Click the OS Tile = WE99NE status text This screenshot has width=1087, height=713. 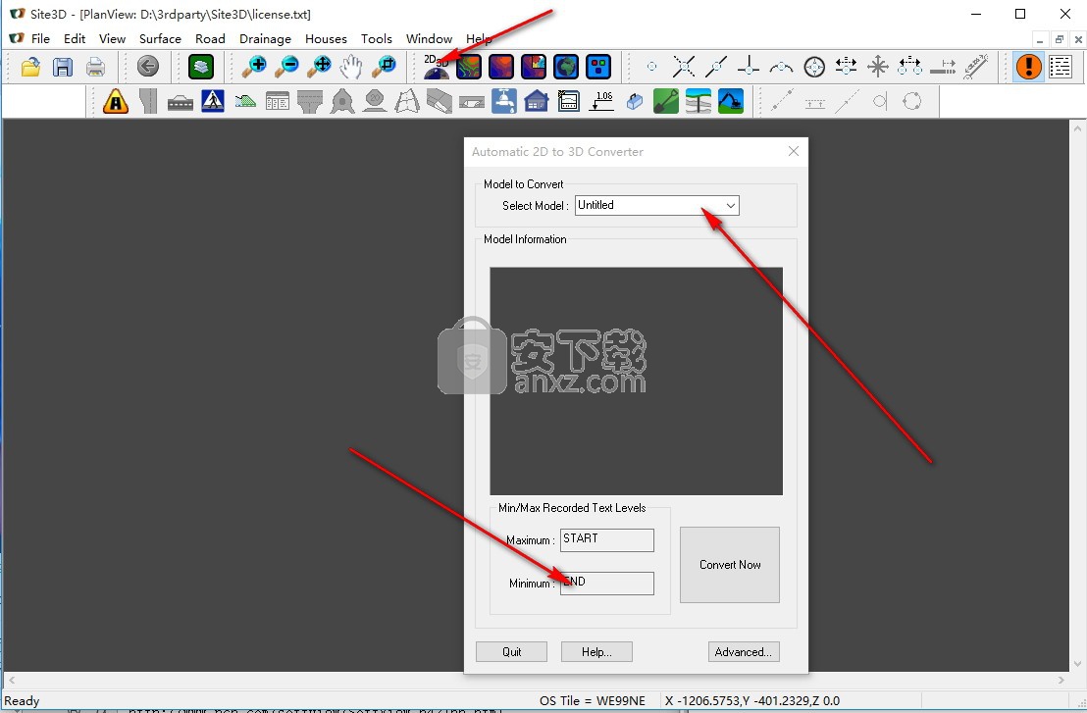[592, 700]
